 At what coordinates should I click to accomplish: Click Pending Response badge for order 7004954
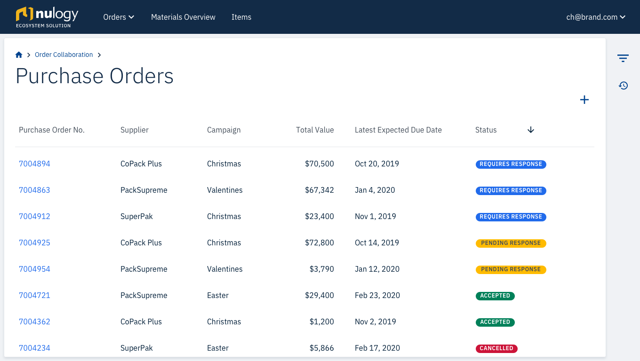click(511, 269)
